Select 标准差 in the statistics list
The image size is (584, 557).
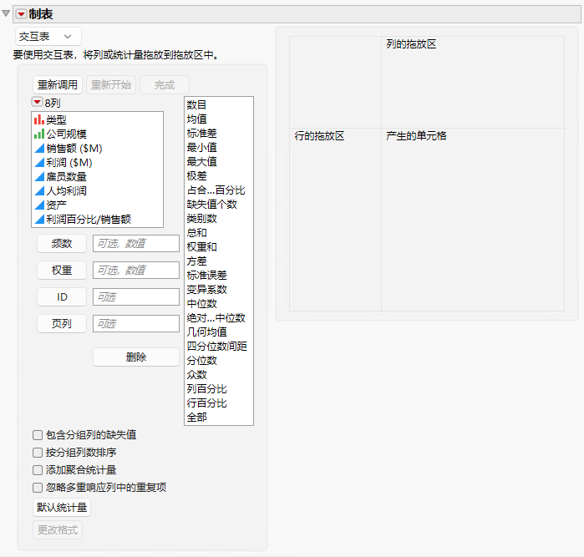click(x=219, y=134)
